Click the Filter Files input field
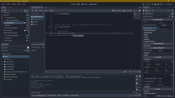This screenshot has width=175, height=98. coord(14,51)
